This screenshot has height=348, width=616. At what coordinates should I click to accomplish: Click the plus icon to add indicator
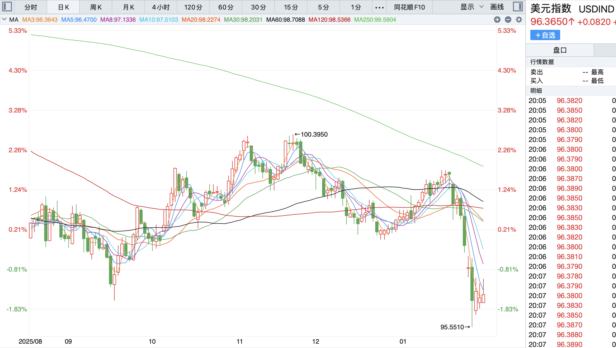tap(497, 20)
